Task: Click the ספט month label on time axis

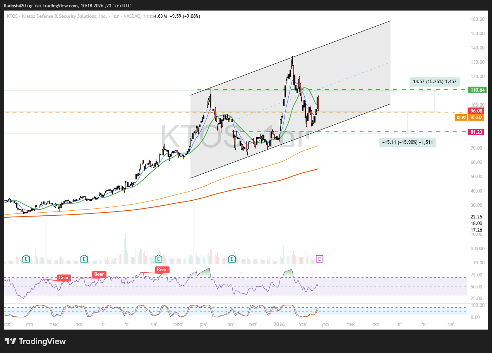Action: [x=178, y=324]
